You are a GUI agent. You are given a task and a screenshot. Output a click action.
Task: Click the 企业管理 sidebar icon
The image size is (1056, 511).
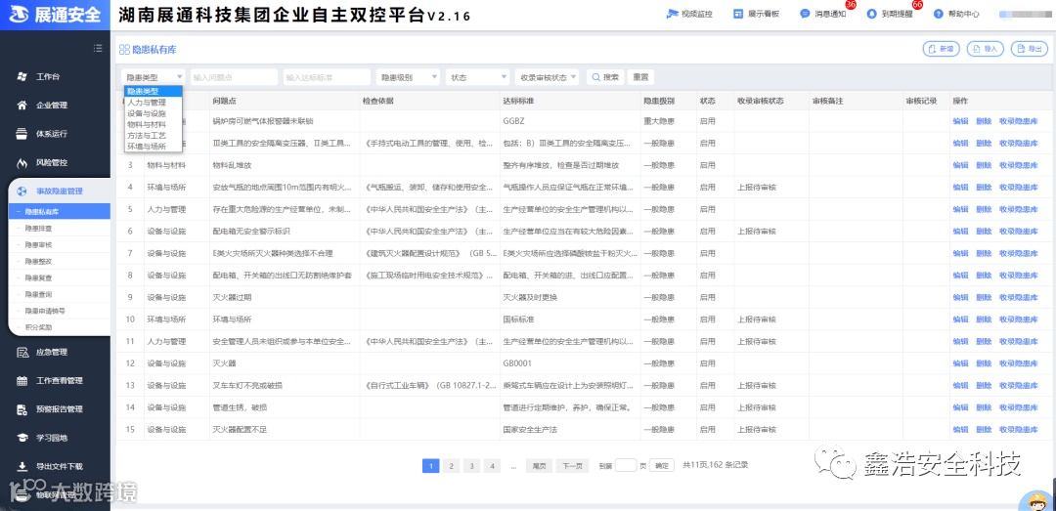(22, 105)
